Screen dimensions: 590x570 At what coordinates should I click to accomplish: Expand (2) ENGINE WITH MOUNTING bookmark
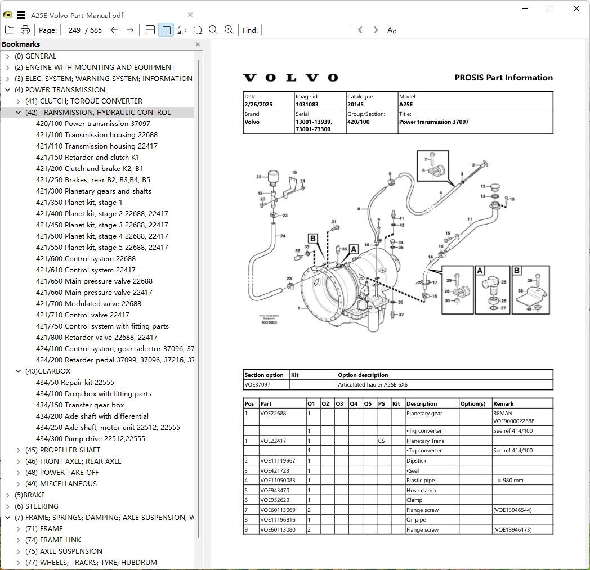click(7, 68)
